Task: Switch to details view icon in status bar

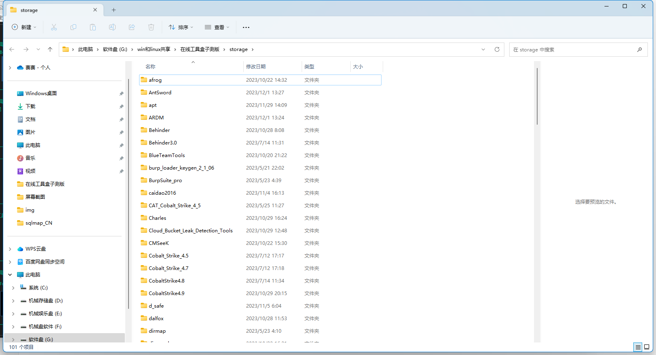Action: 638,347
